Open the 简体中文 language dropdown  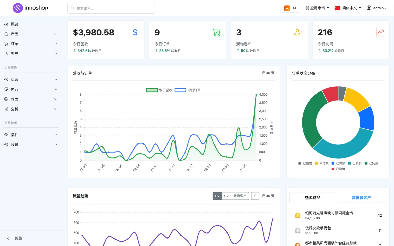[x=348, y=8]
